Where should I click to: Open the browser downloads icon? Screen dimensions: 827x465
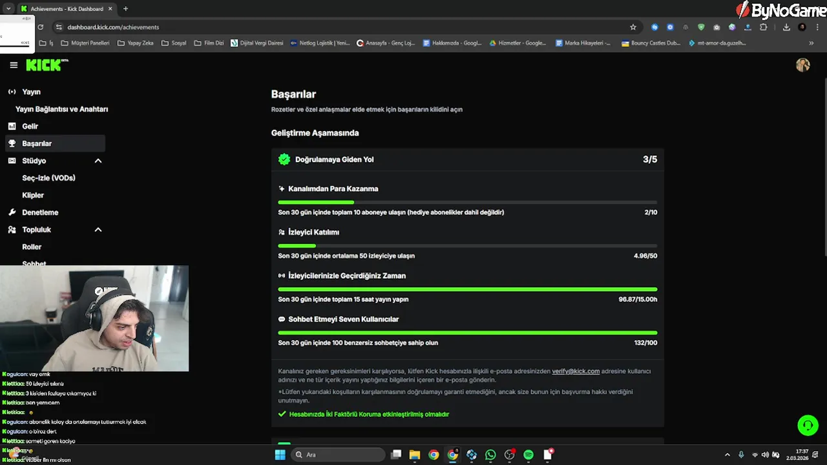coord(786,27)
